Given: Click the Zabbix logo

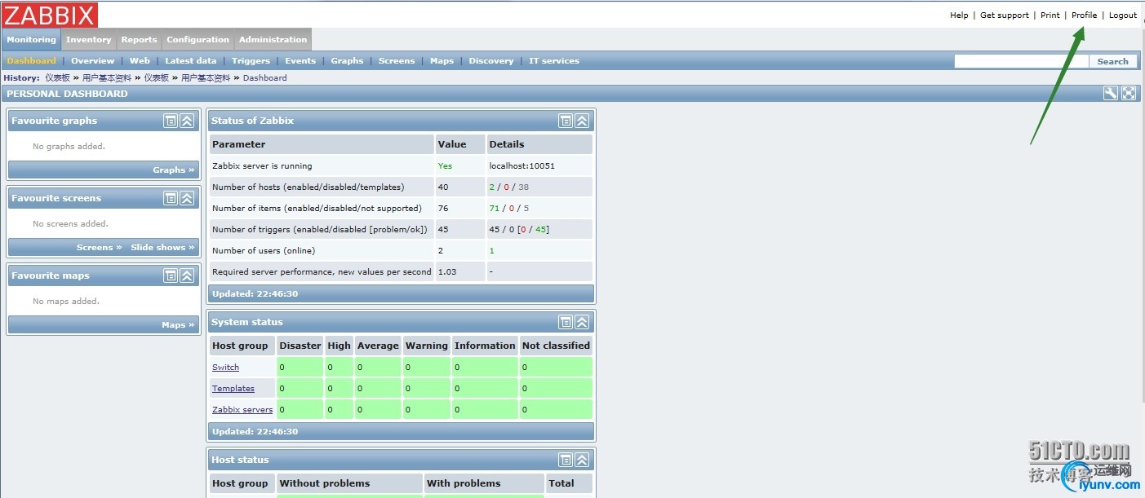Looking at the screenshot, I should coord(50,15).
